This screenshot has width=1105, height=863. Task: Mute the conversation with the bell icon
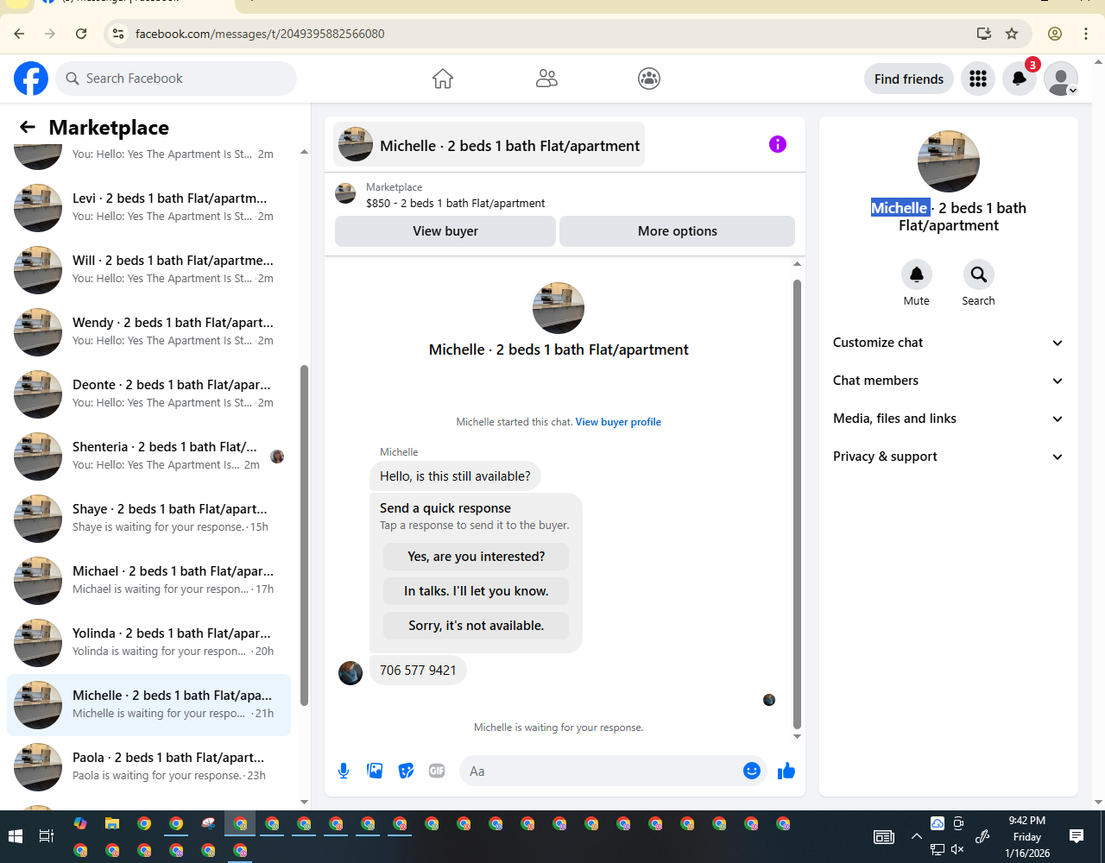[x=917, y=274]
